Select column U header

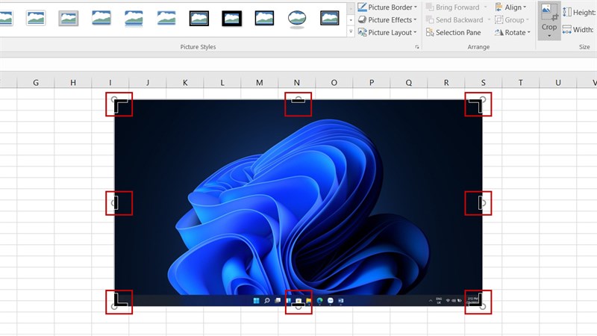click(558, 83)
